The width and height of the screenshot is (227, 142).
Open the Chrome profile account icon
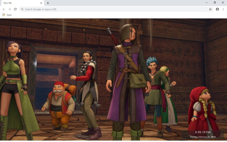(217, 9)
